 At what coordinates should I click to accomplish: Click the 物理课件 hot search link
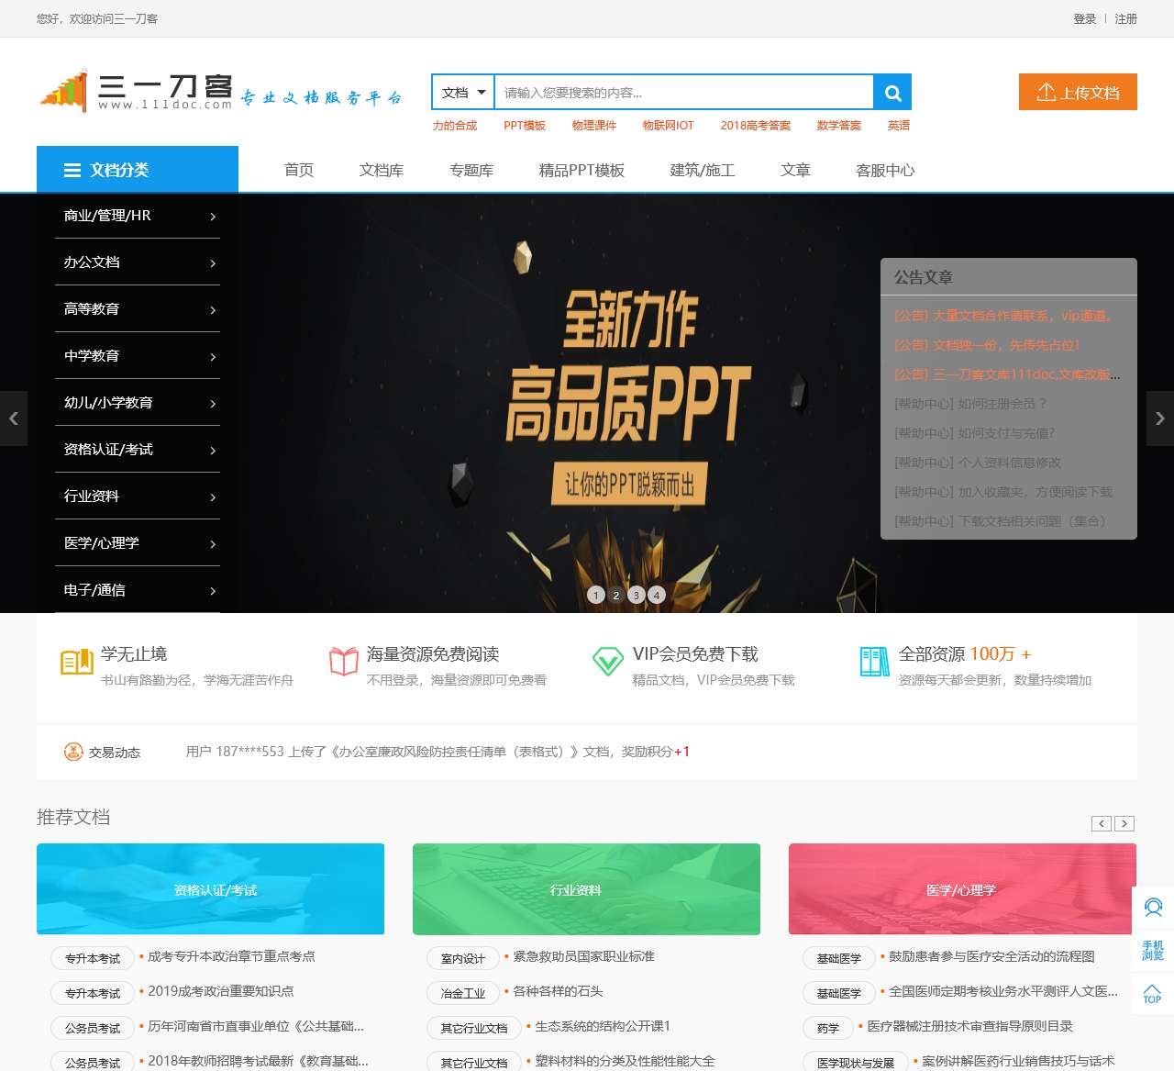(x=594, y=126)
